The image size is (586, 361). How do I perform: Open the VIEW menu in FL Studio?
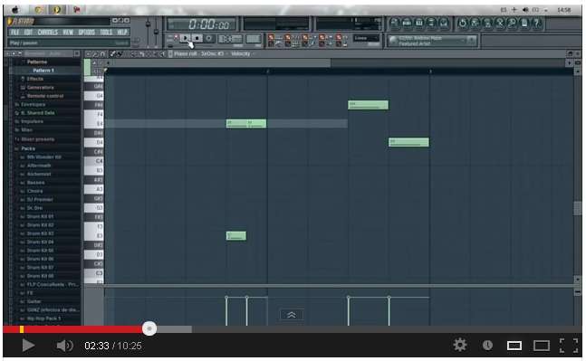click(68, 32)
